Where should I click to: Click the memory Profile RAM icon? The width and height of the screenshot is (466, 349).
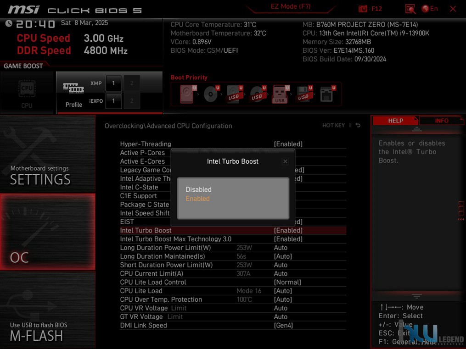tap(73, 88)
